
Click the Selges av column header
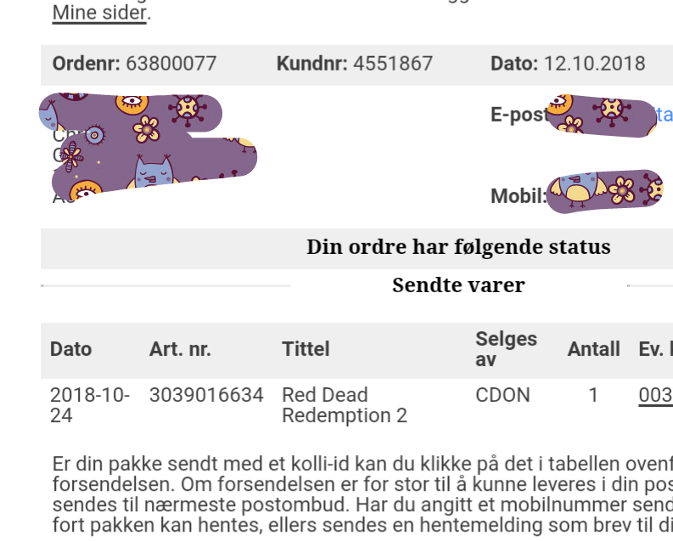506,349
